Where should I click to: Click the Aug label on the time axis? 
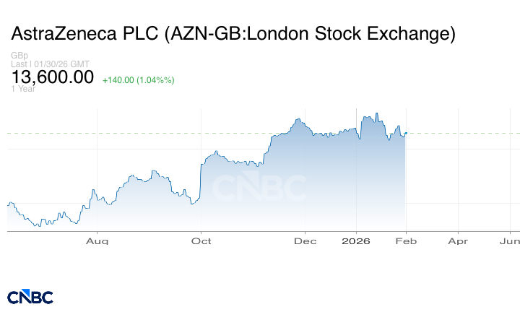pyautogui.click(x=97, y=240)
